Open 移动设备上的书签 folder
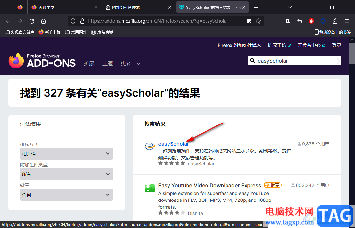This screenshot has width=355, height=228. tap(333, 32)
